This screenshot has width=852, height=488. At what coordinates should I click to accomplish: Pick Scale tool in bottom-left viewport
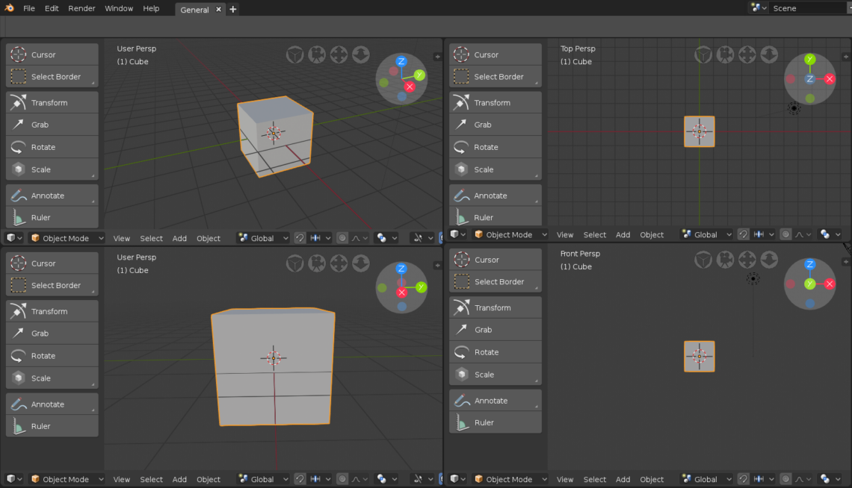[x=52, y=378]
